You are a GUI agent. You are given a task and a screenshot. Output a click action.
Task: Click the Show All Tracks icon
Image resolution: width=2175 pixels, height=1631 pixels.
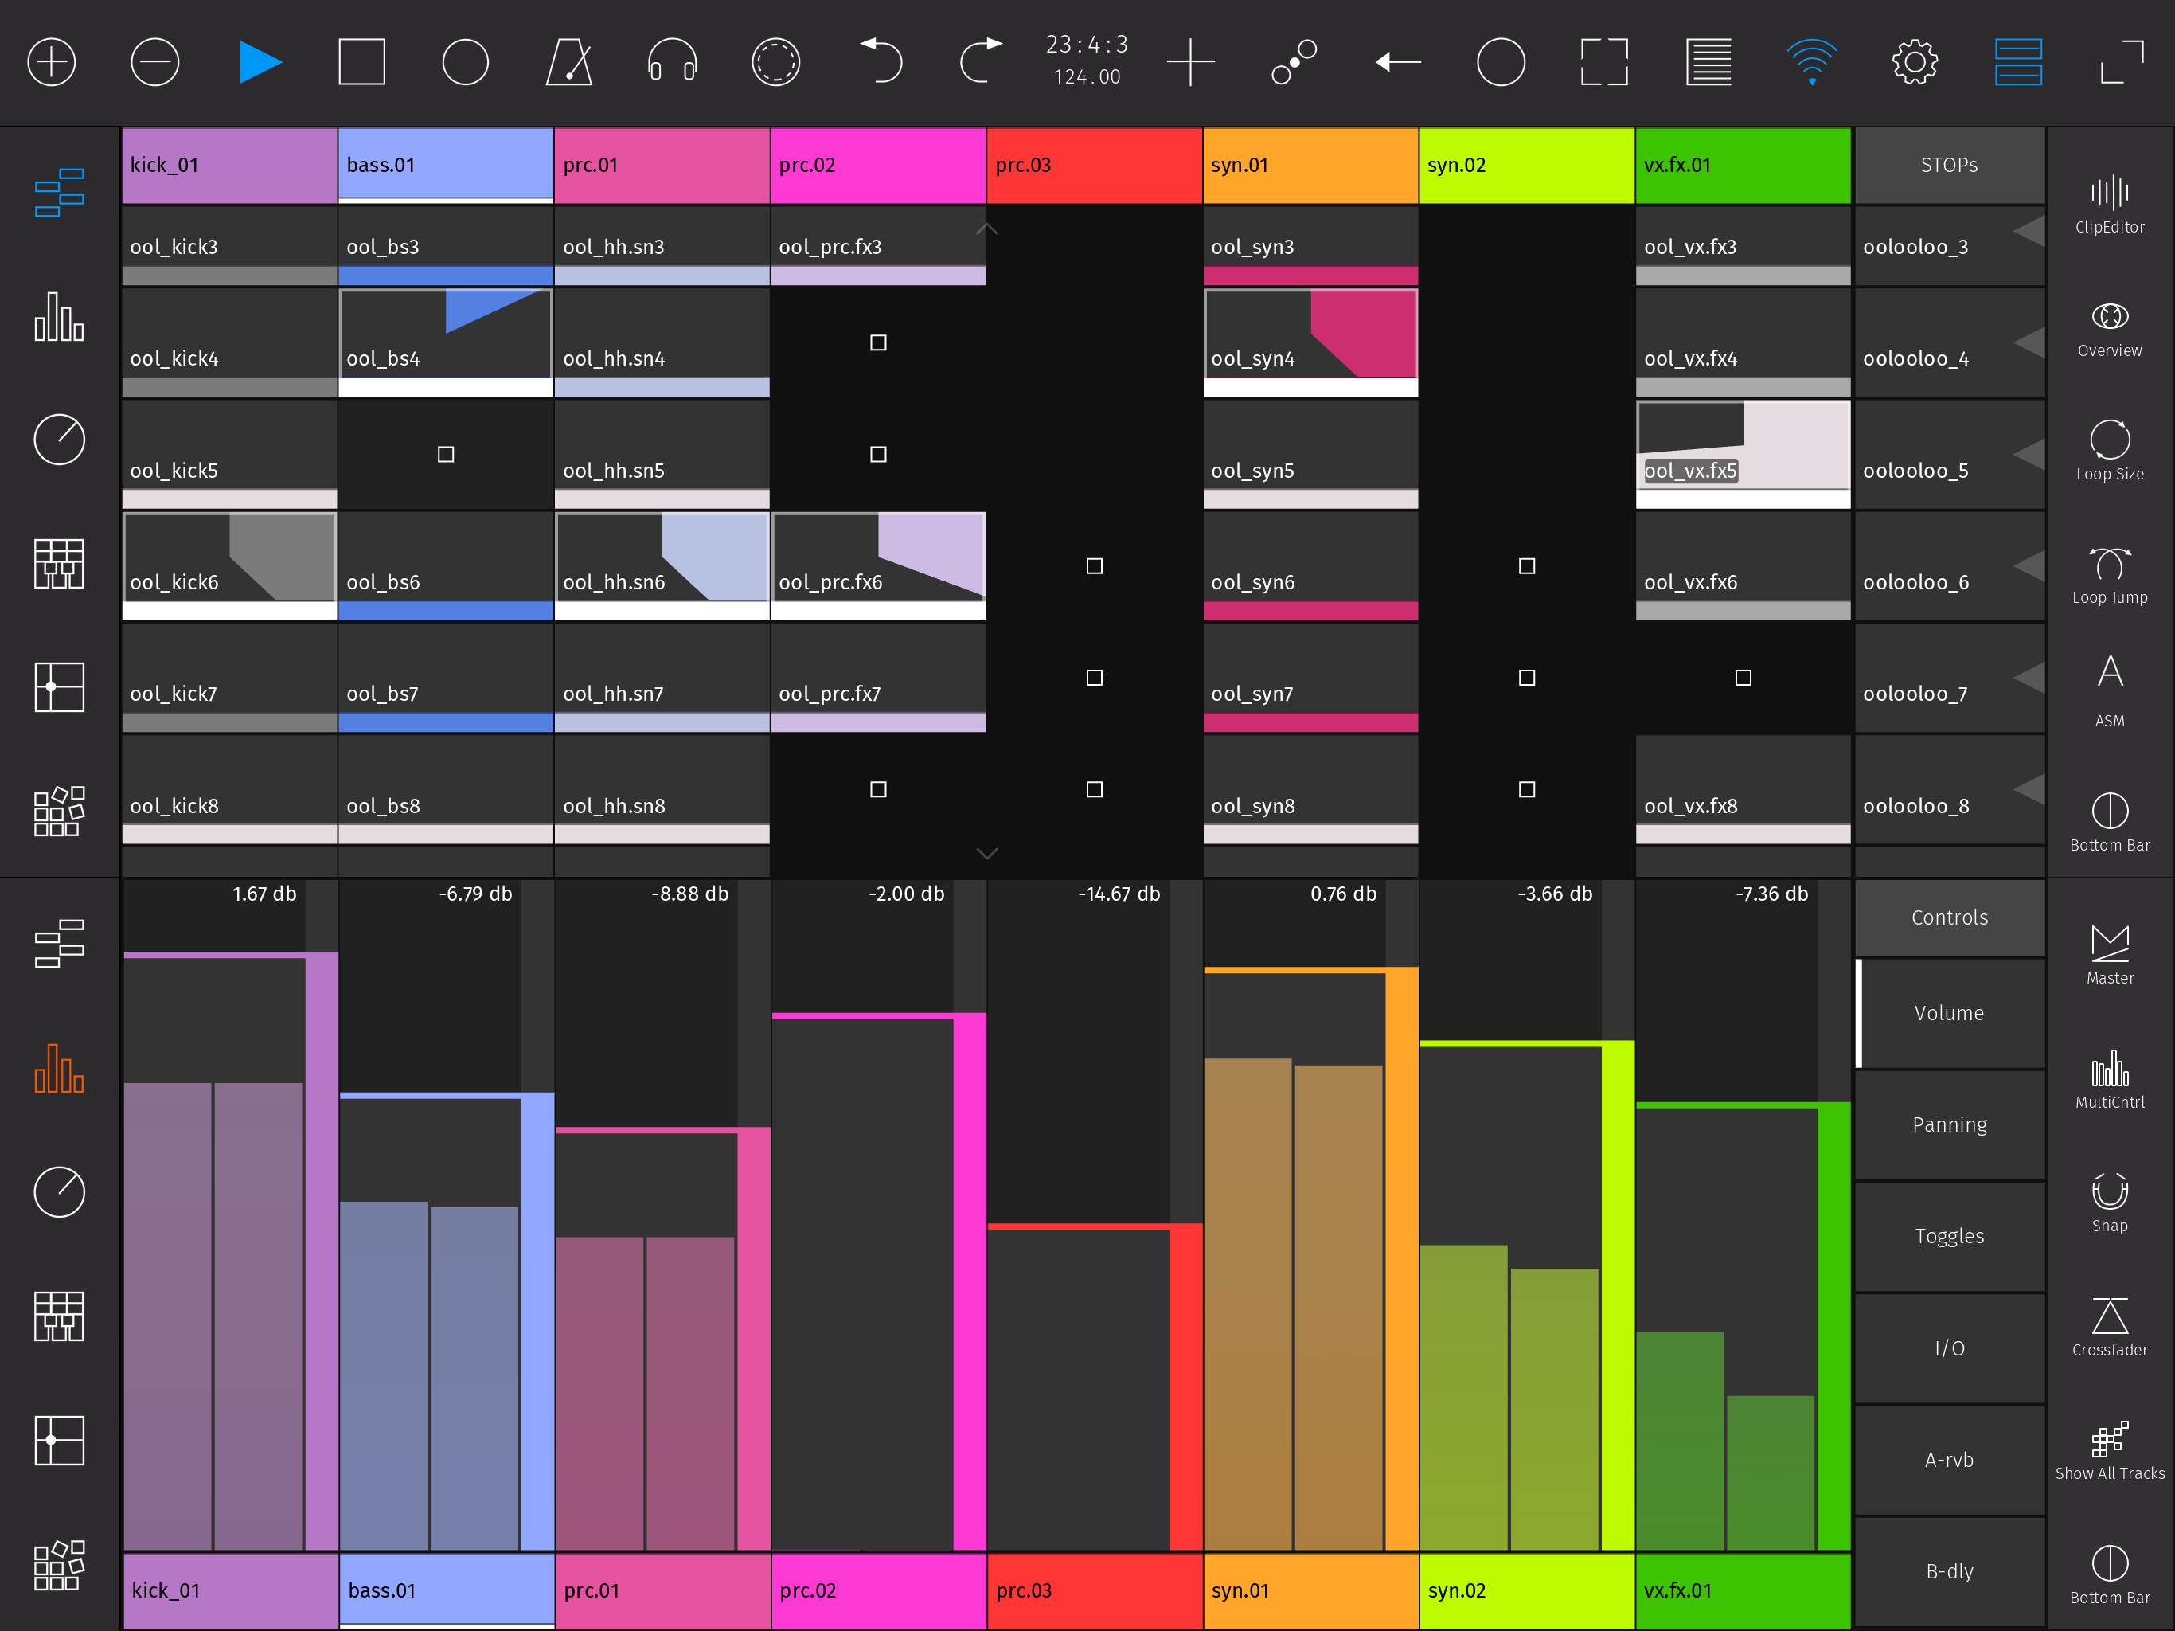pos(2109,1450)
